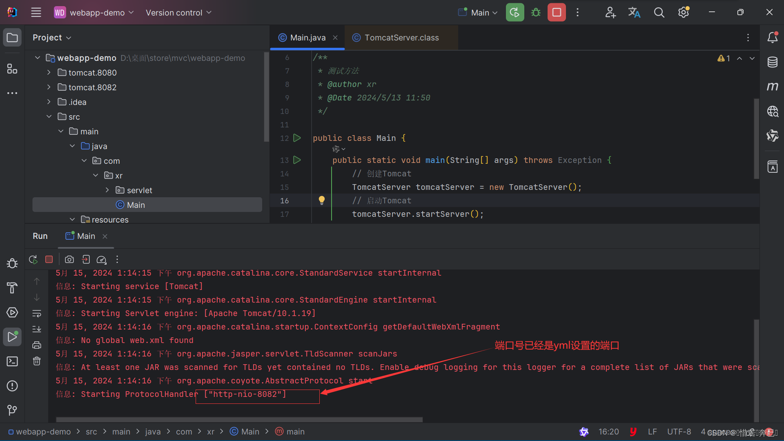
Task: Click the 'src' breadcrumb in navigation bar
Action: click(91, 432)
